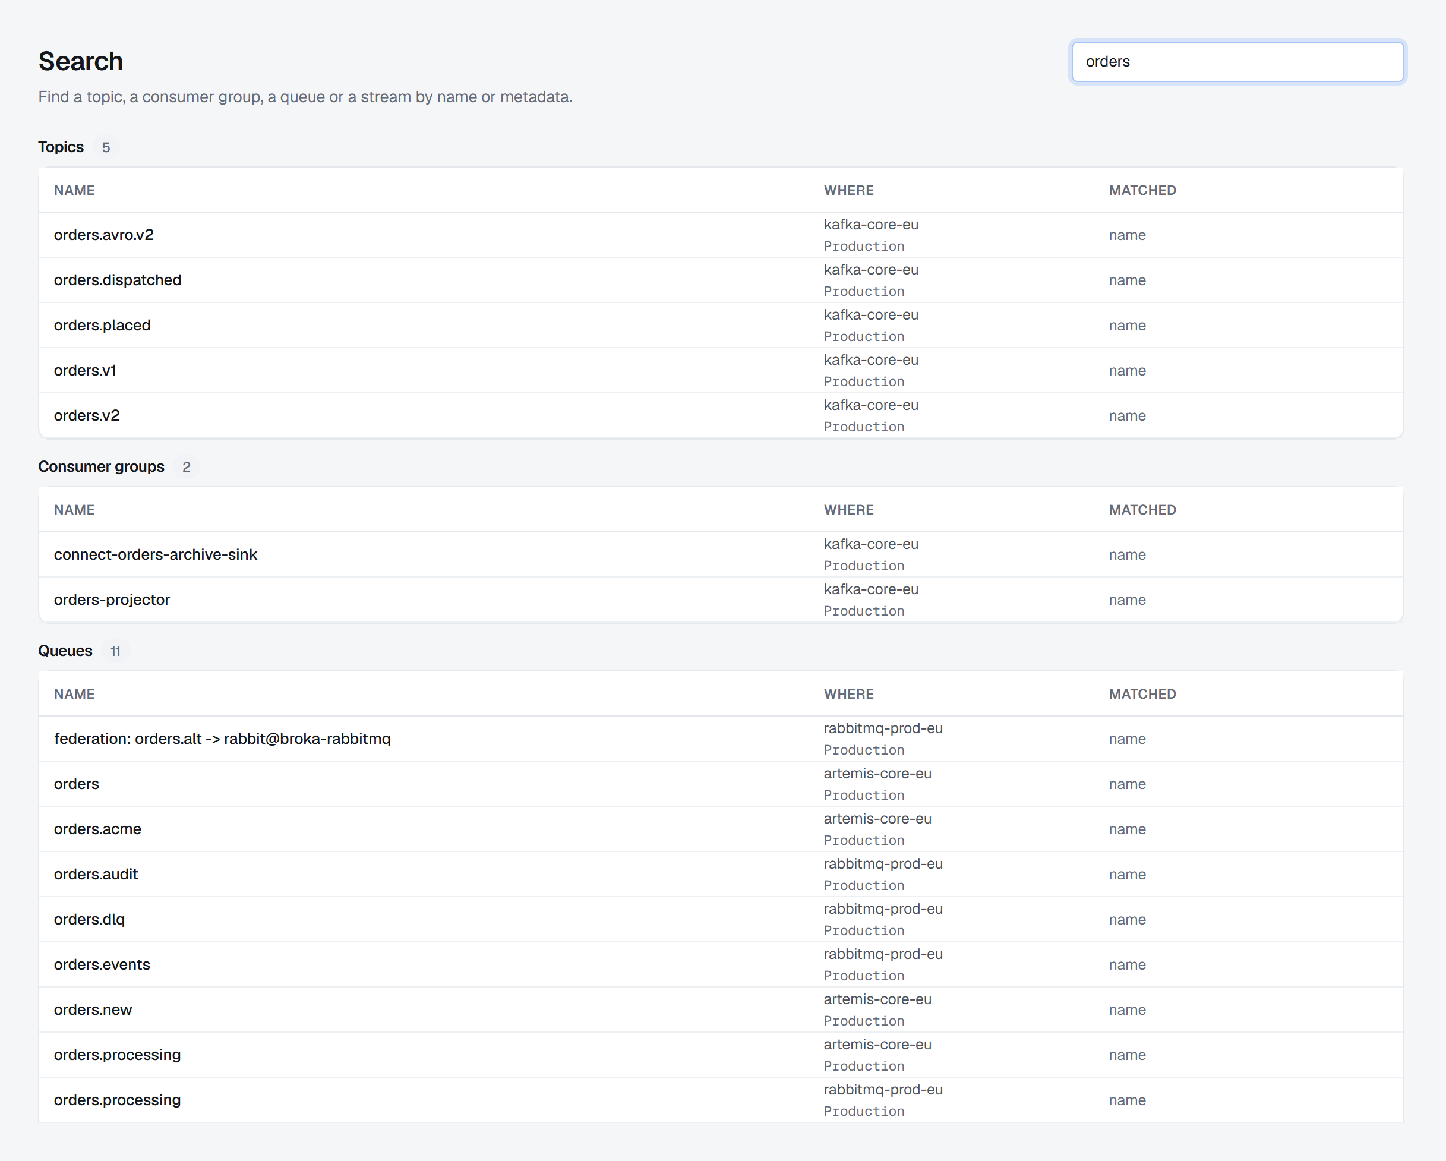The height and width of the screenshot is (1161, 1446).
Task: Open connect-orders-archive-sink consumer group
Action: click(721, 555)
